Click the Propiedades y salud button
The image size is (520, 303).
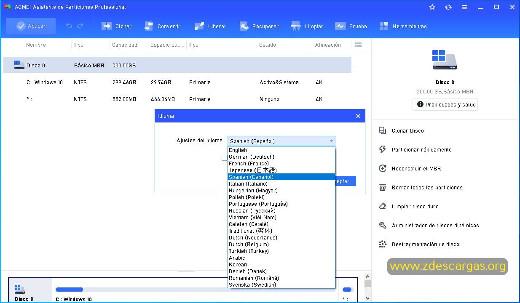pyautogui.click(x=445, y=104)
